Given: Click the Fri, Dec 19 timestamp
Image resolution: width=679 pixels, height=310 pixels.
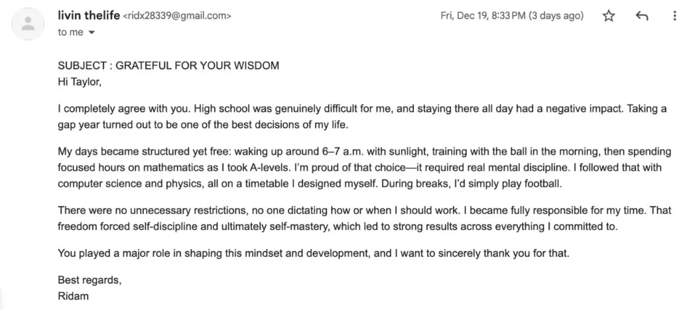Looking at the screenshot, I should pyautogui.click(x=512, y=16).
